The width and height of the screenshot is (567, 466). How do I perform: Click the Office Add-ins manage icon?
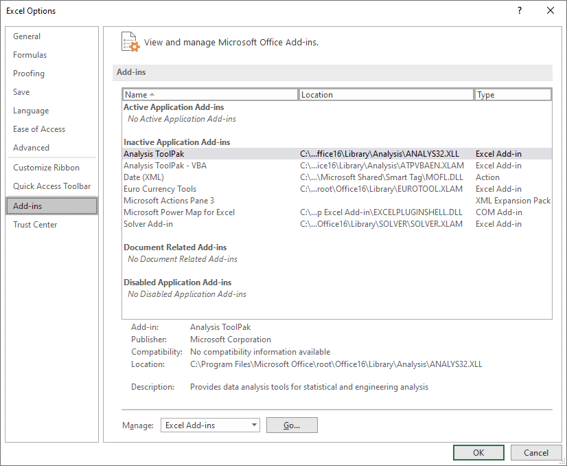coord(129,42)
